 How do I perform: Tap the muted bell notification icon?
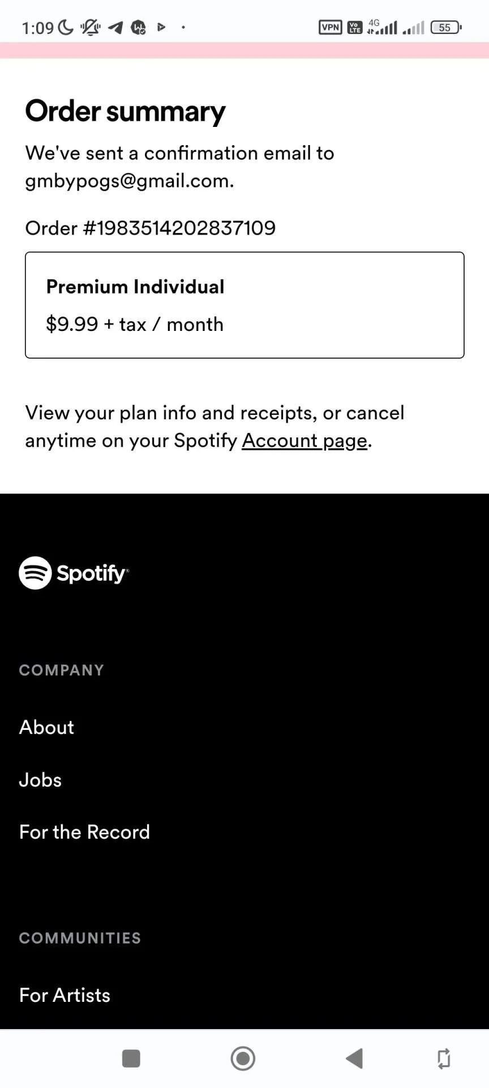(90, 27)
